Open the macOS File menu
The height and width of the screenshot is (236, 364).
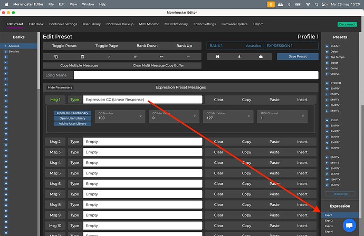(51, 4)
